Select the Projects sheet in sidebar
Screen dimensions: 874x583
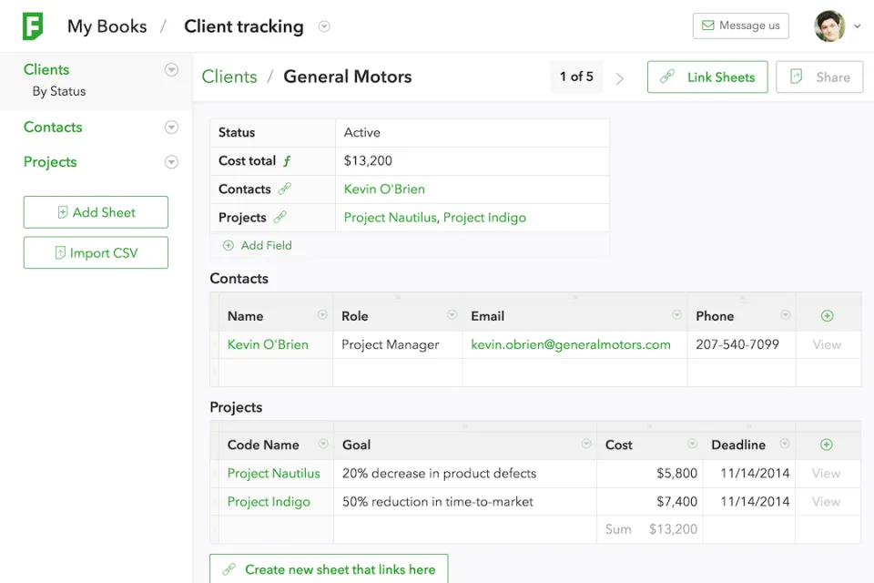[50, 162]
